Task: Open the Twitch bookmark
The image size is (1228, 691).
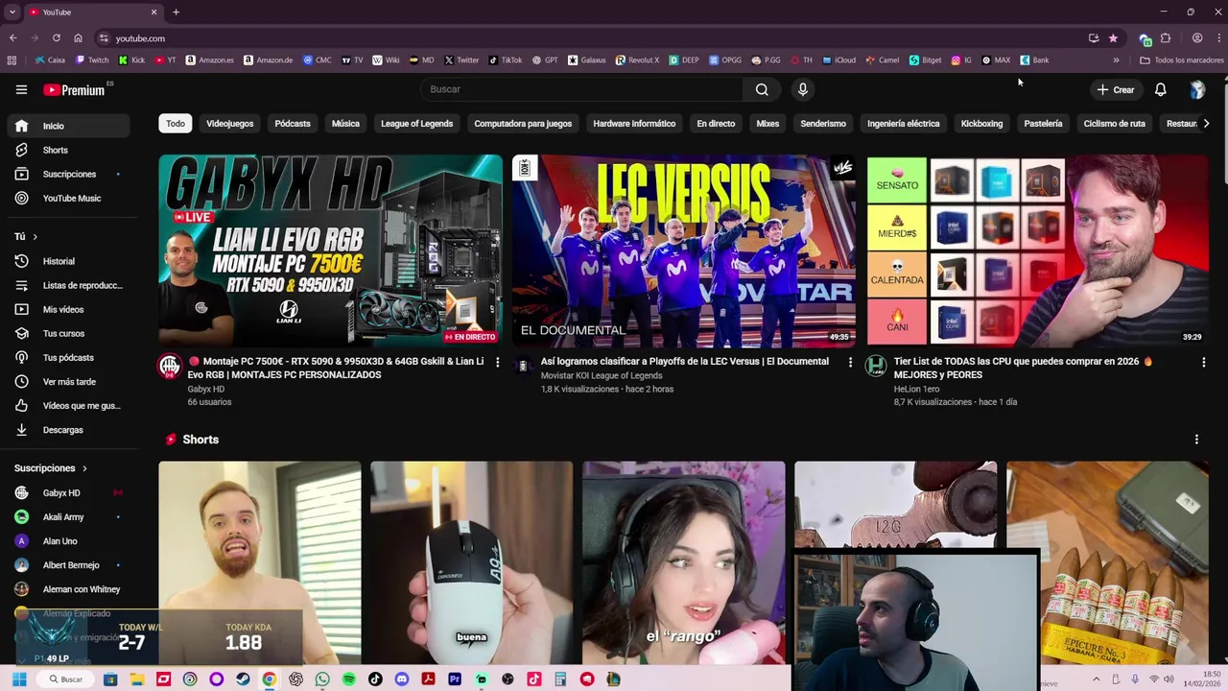Action: (92, 60)
